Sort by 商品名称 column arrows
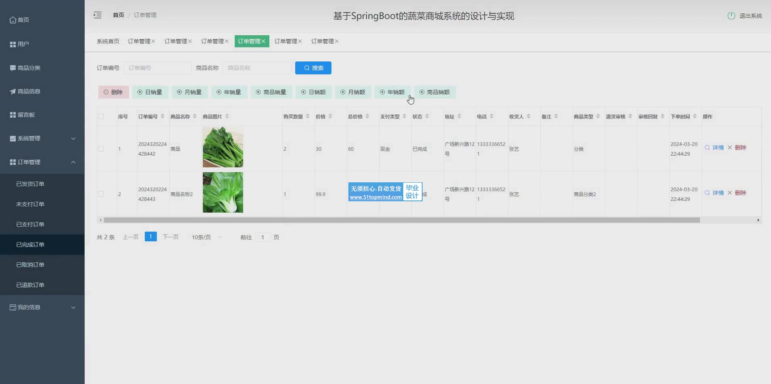This screenshot has height=384, width=771. pos(195,116)
